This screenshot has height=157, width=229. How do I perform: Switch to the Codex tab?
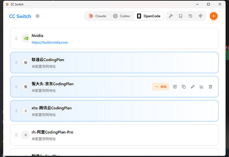121,16
